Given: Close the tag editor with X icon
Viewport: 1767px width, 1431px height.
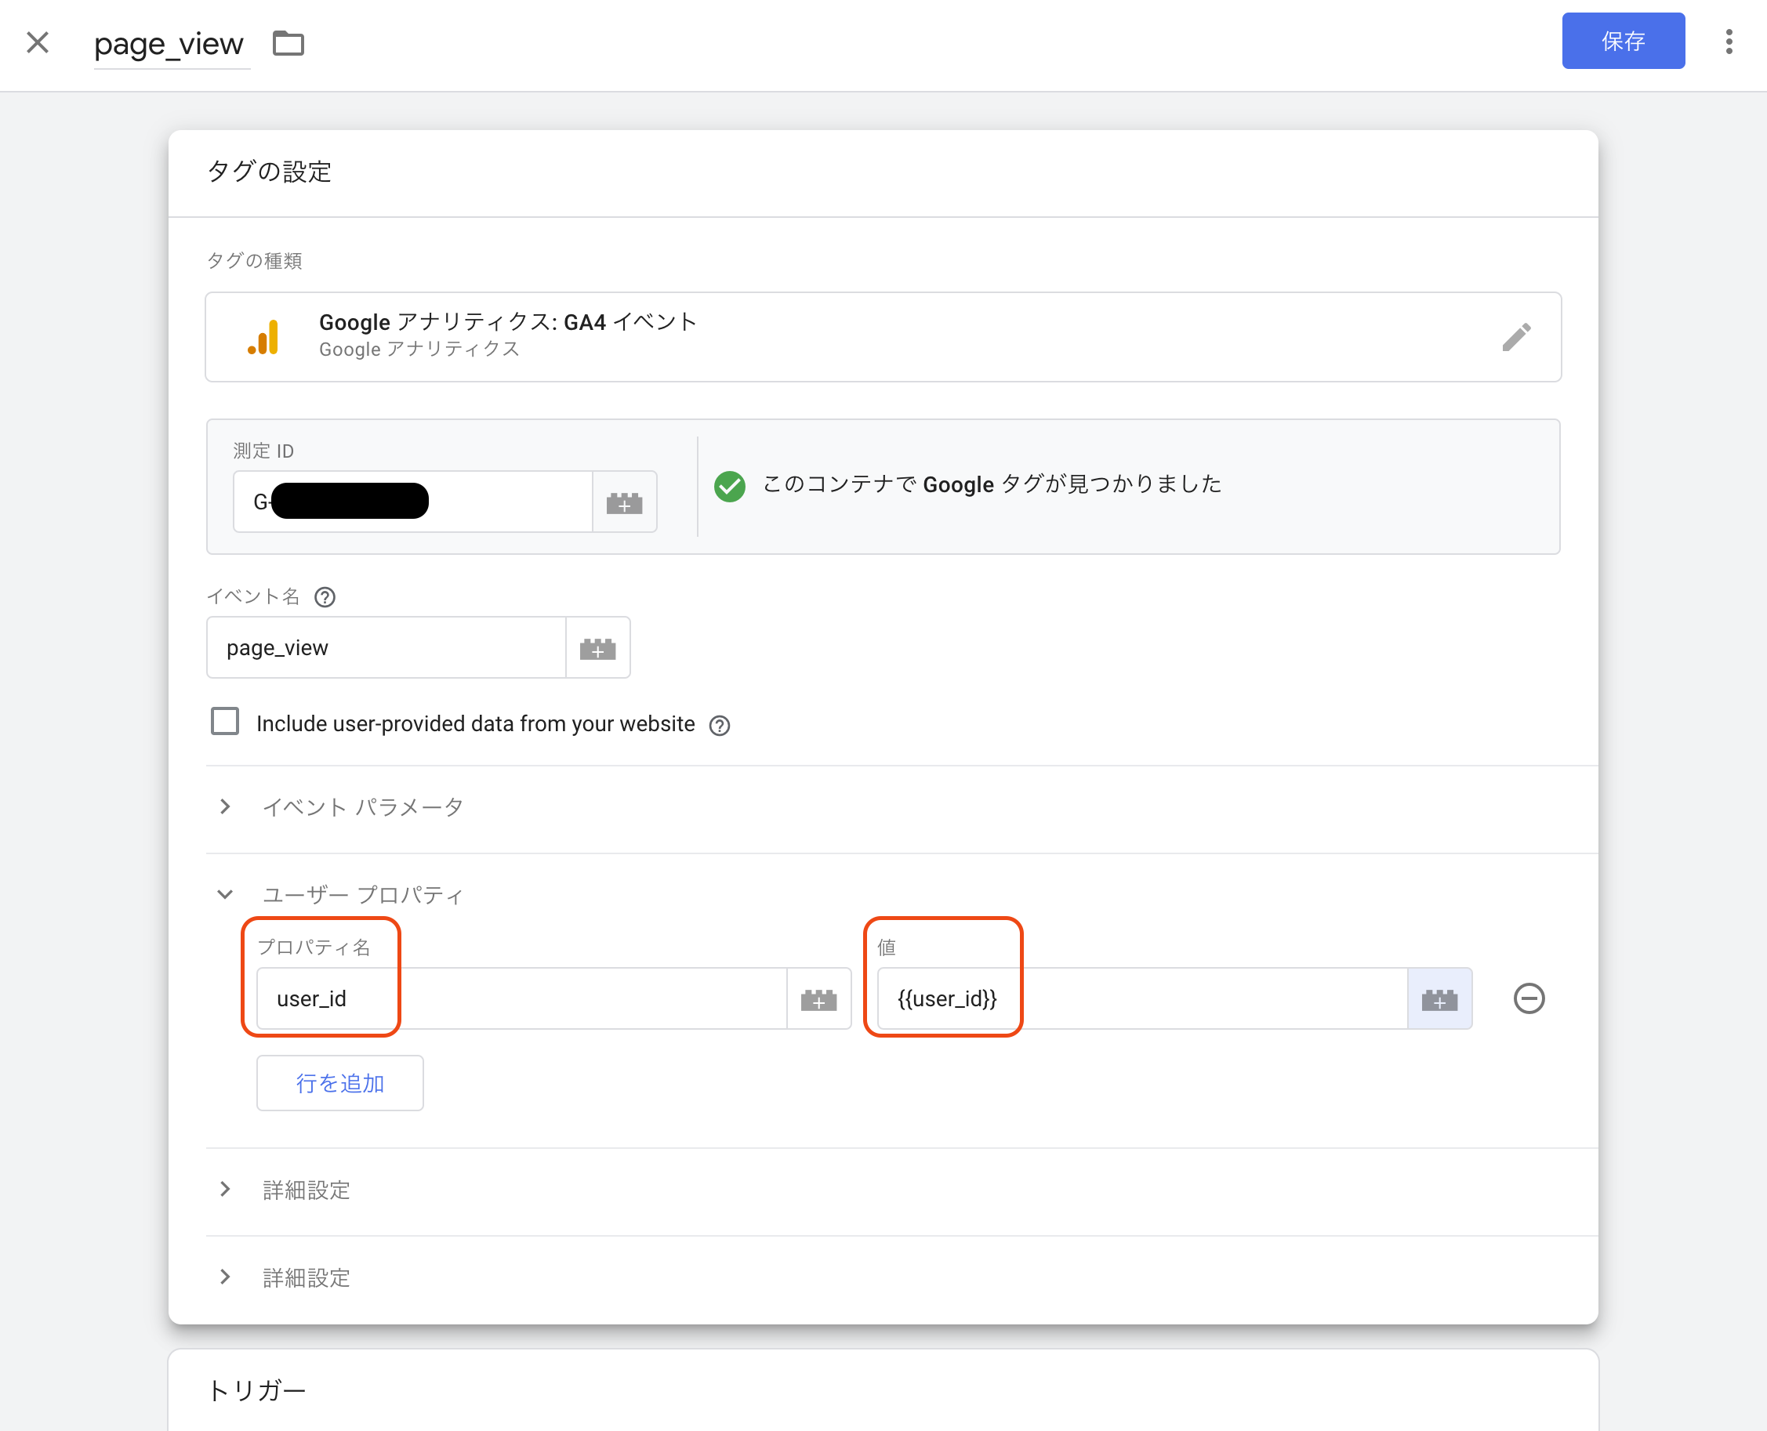Looking at the screenshot, I should pyautogui.click(x=38, y=43).
